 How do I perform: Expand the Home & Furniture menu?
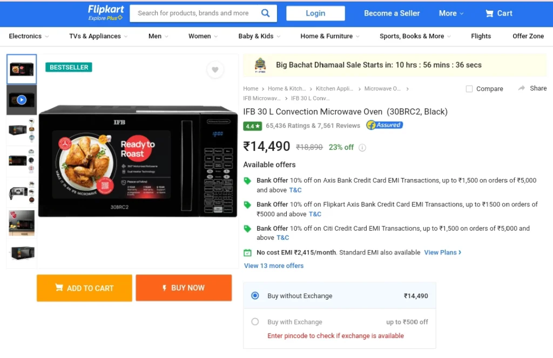(330, 36)
